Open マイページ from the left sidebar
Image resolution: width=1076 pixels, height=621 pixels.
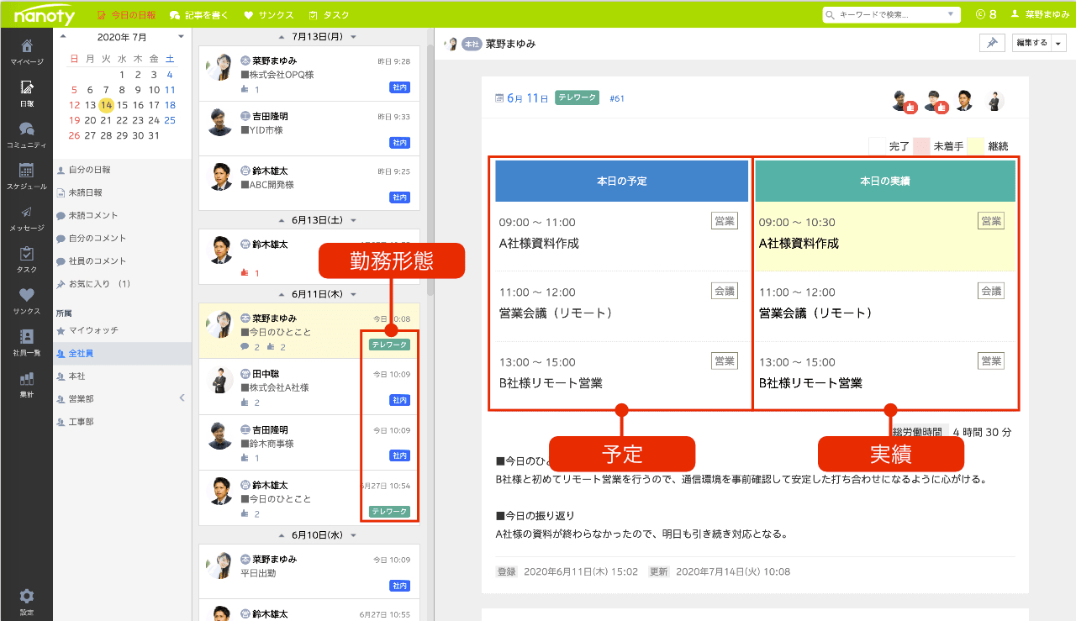click(x=26, y=51)
